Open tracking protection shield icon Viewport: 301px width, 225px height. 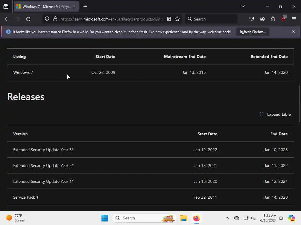tap(47, 19)
